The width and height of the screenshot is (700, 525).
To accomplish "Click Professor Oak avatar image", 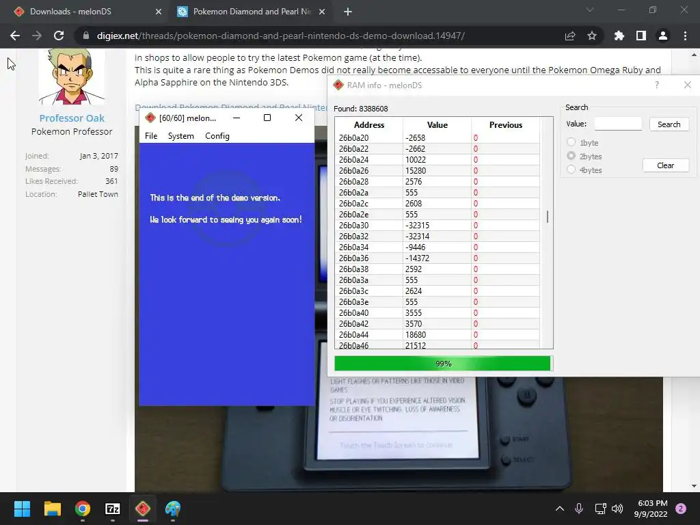I will tap(72, 76).
